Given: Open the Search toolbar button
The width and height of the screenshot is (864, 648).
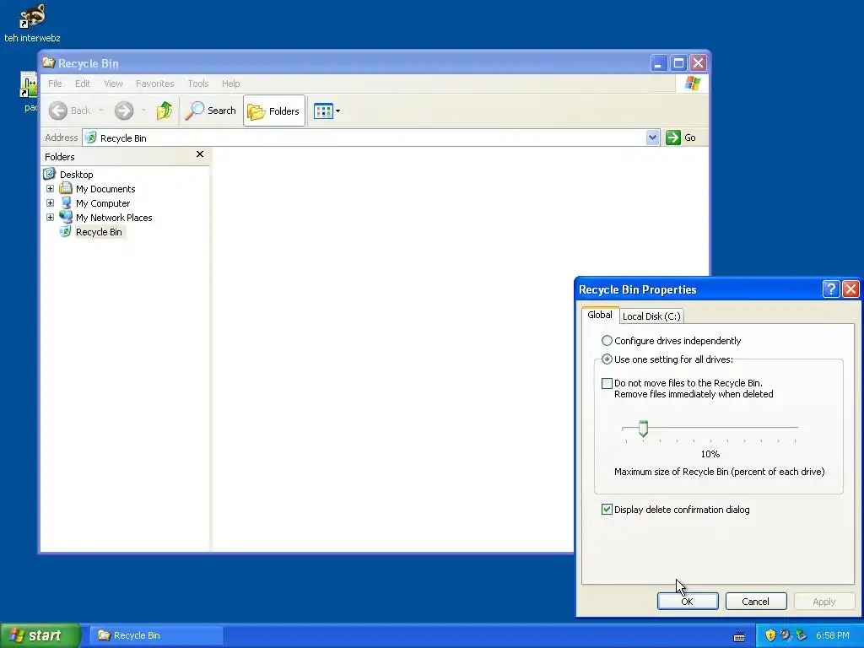Looking at the screenshot, I should [x=210, y=111].
